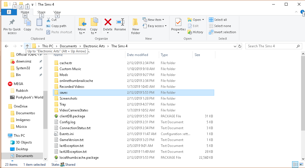Rename the selected item
The width and height of the screenshot is (305, 168).
pos(120,25)
